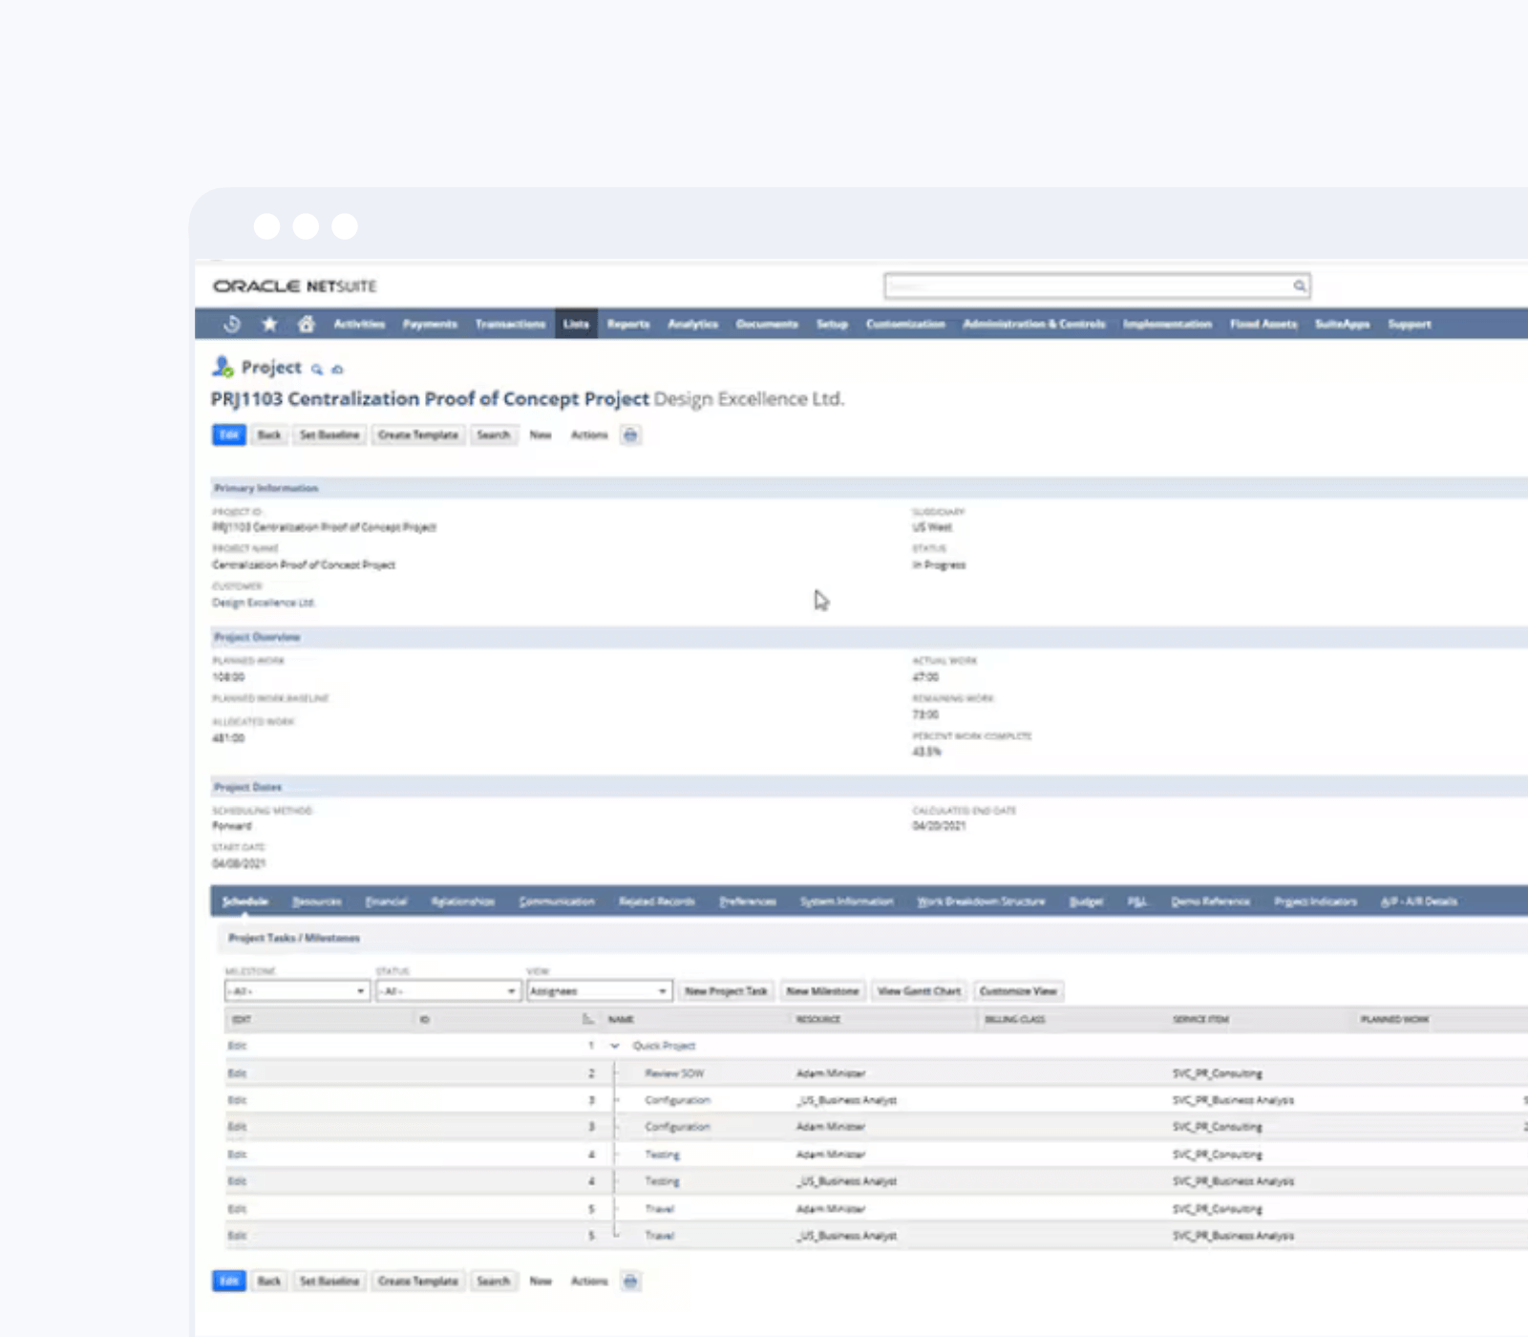Open the bottom New dropdown

541,1282
